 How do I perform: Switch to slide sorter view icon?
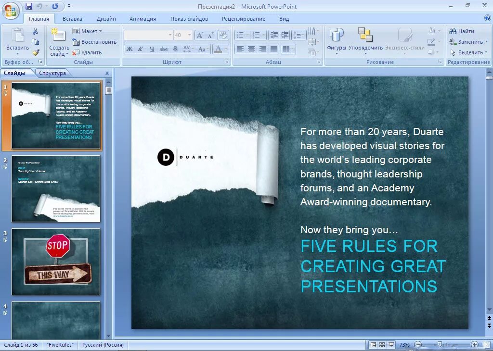[x=382, y=345]
